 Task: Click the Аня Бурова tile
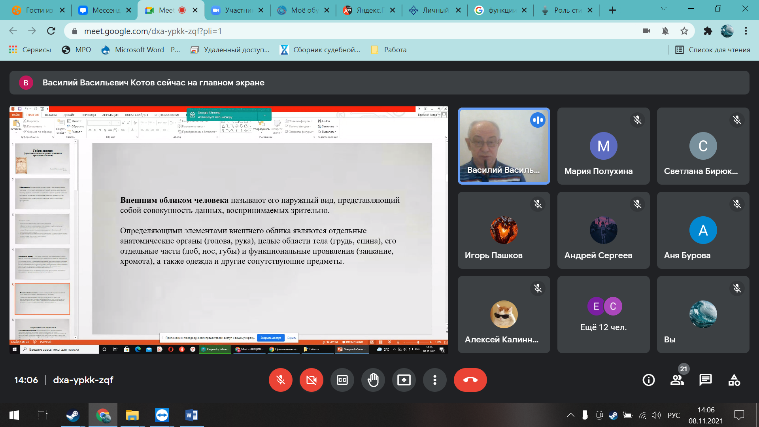[703, 230]
